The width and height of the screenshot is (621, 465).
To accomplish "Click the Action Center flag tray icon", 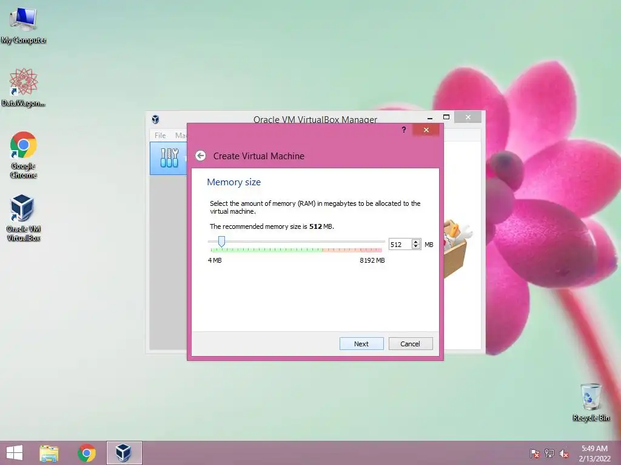I will click(535, 453).
